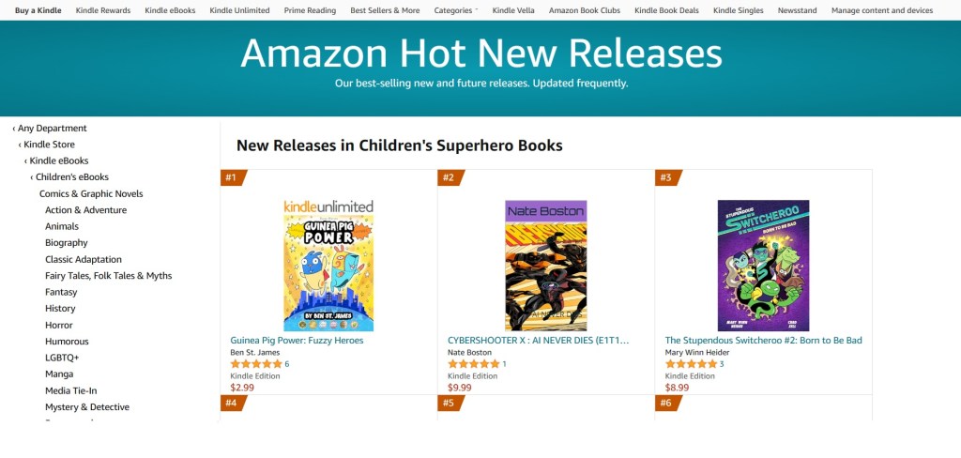This screenshot has height=458, width=961.
Task: Select Manga in the sidebar
Action: click(x=59, y=374)
